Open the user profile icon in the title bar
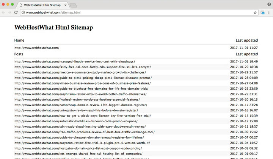 click(269, 4)
